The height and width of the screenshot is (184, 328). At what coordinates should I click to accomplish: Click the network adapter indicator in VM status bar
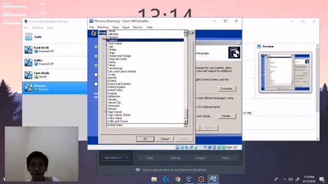(191, 147)
